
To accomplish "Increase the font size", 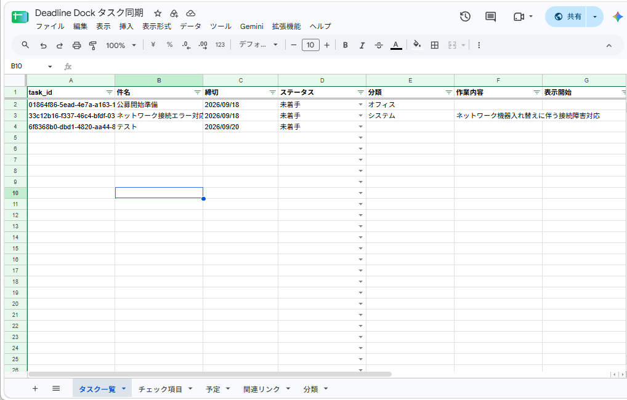I will [x=327, y=45].
